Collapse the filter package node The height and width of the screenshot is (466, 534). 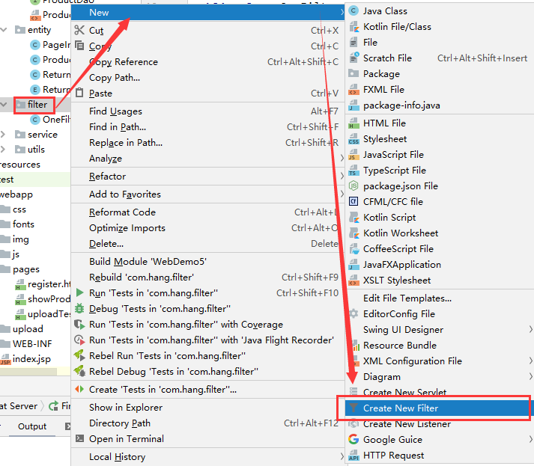click(4, 105)
